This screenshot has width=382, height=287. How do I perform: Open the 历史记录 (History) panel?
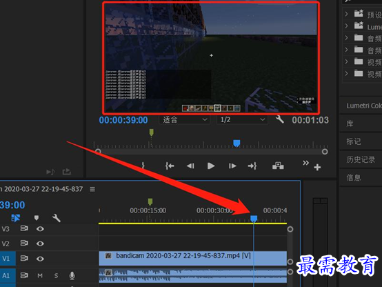361,159
